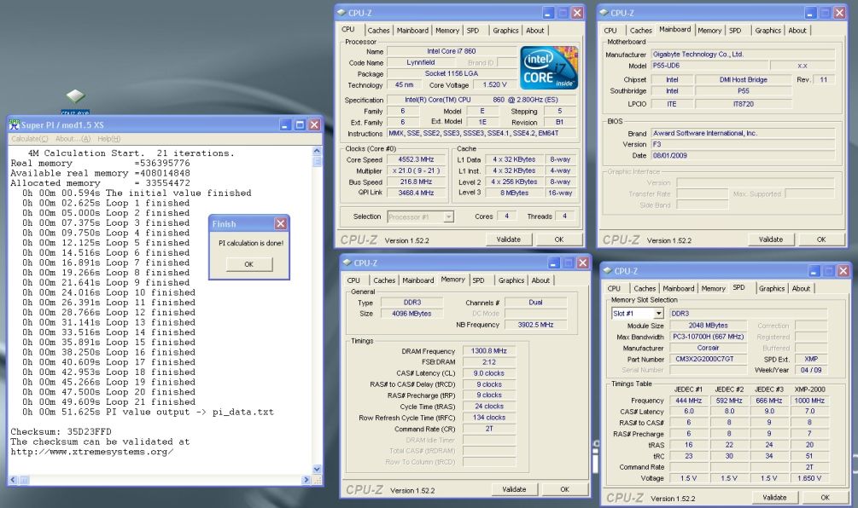Minimize the Super PI window

click(285, 125)
